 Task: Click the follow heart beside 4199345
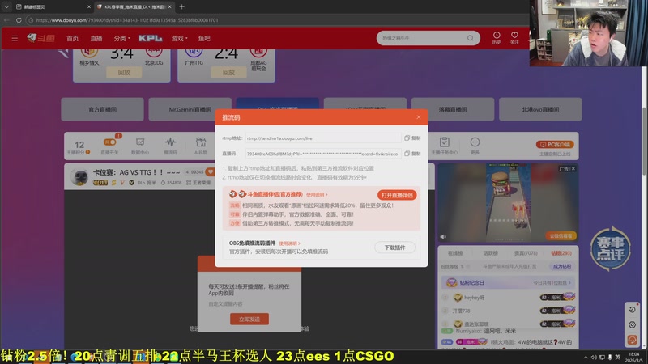[211, 171]
